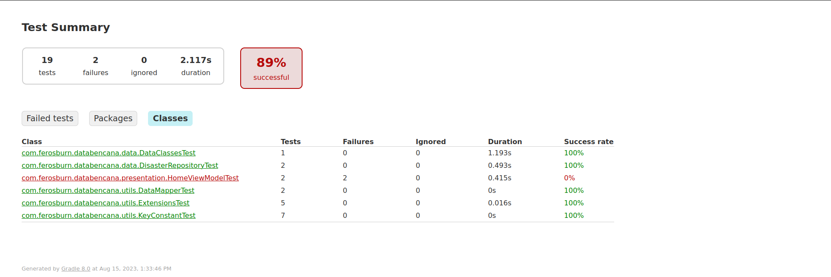Switch to the Failed tests tab

[x=49, y=118]
